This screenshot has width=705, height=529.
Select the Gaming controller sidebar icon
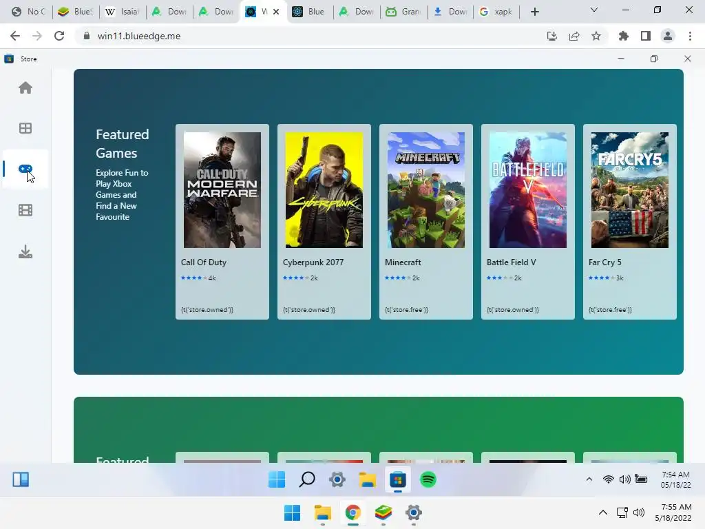coord(25,169)
